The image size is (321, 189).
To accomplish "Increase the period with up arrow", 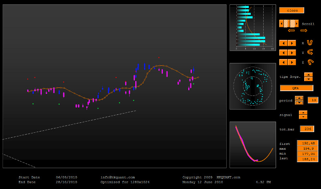I will [x=299, y=98].
